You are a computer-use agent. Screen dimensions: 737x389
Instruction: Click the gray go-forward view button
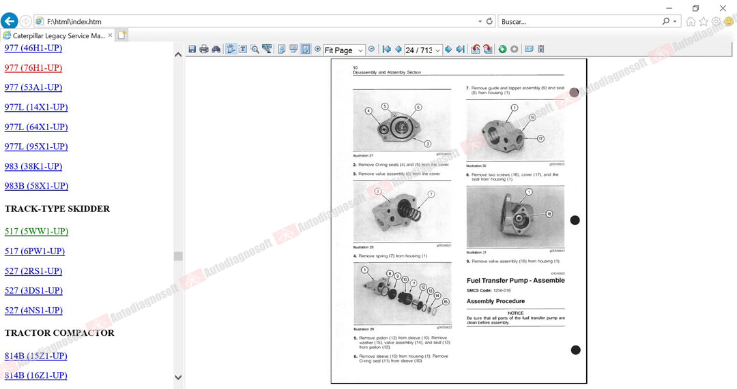515,49
